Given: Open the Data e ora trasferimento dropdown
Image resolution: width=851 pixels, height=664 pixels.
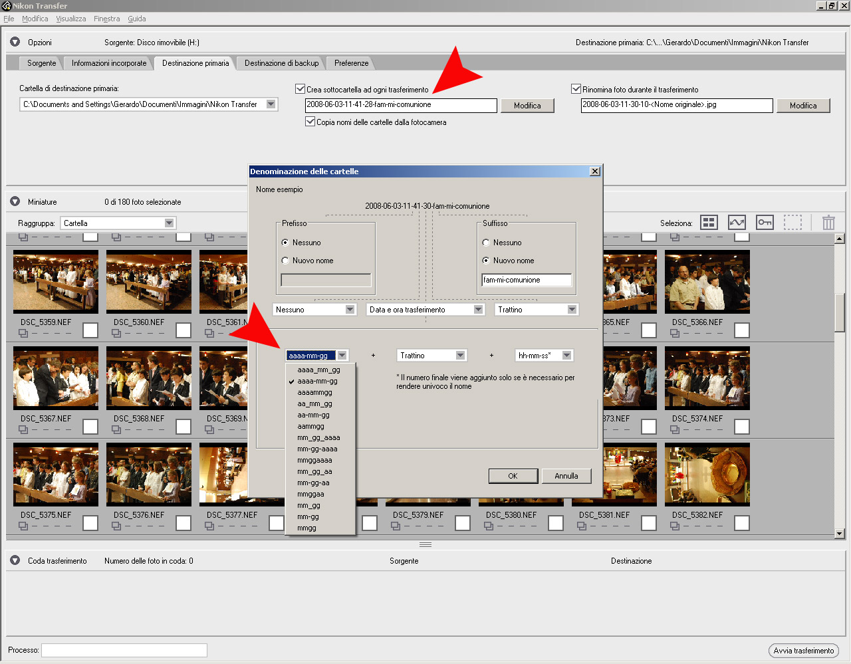Looking at the screenshot, I should (478, 310).
